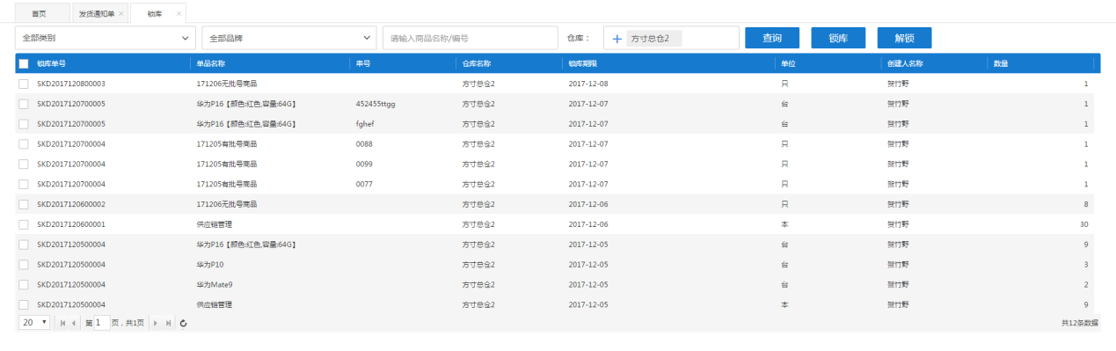
Task: Select the checkbox for the 华为Mate9 row
Action: pyautogui.click(x=24, y=284)
